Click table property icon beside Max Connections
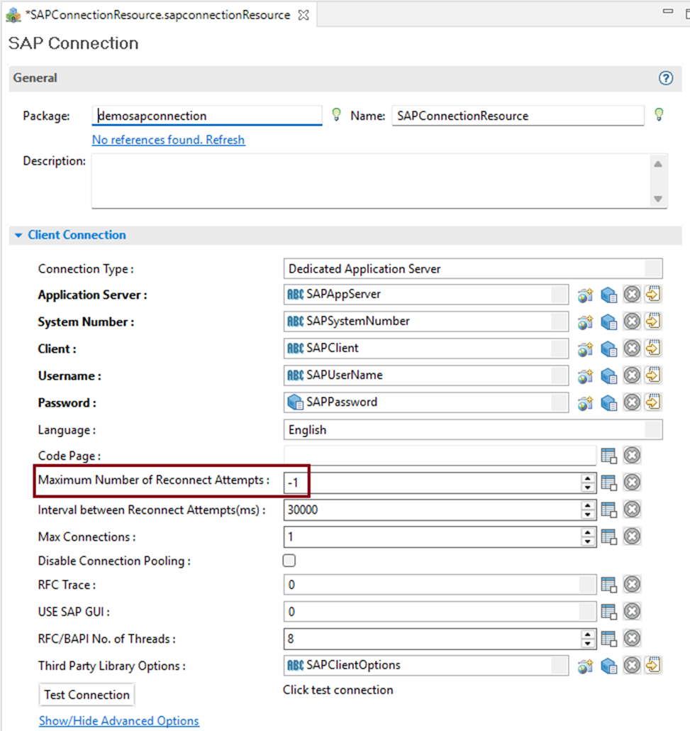The height and width of the screenshot is (731, 690). click(x=609, y=537)
